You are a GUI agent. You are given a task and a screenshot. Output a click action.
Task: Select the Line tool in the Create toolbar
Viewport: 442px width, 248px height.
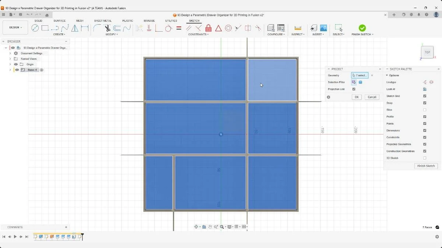(55, 28)
